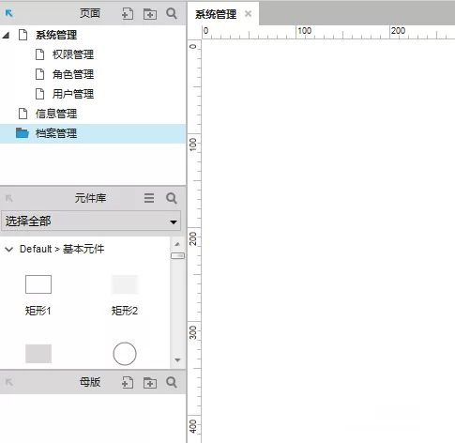Click the blue 档案管理 folder icon
The image size is (455, 443).
(23, 132)
